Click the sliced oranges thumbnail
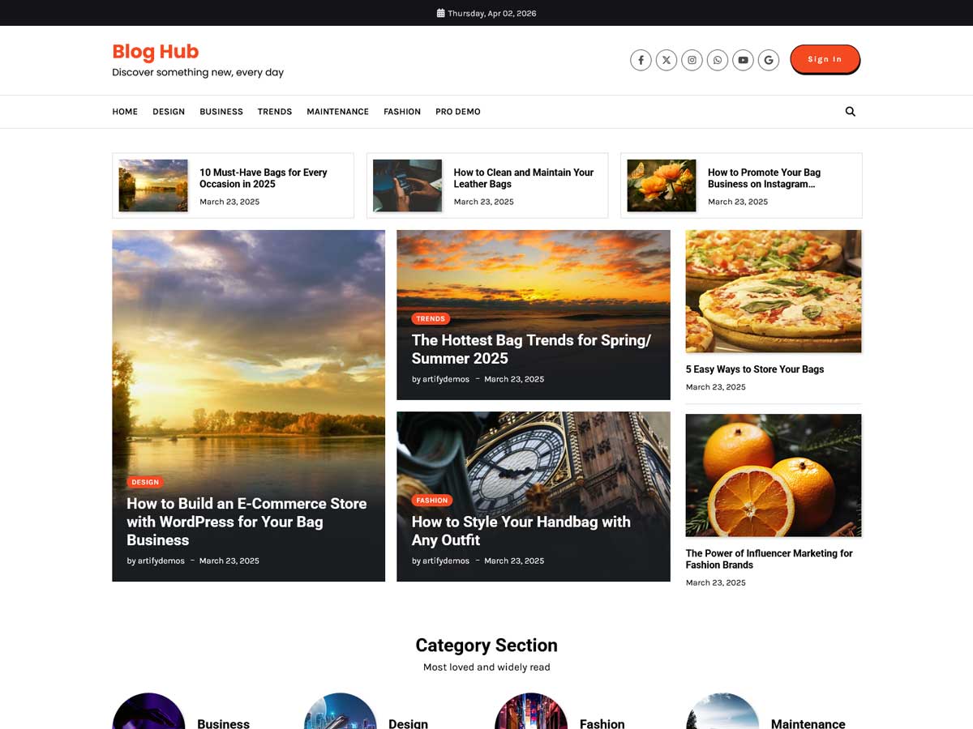Screen dimensions: 973x729 point(773,475)
